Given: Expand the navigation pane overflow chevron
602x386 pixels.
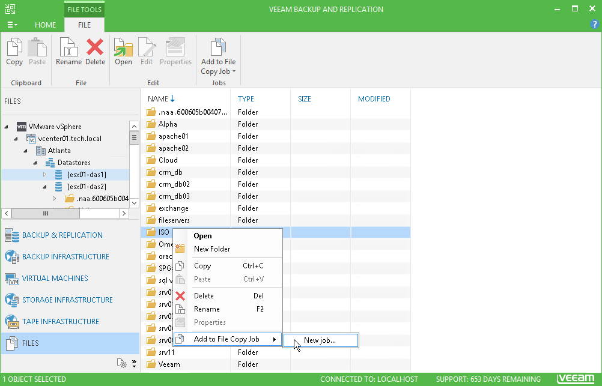Looking at the screenshot, I should [134, 363].
